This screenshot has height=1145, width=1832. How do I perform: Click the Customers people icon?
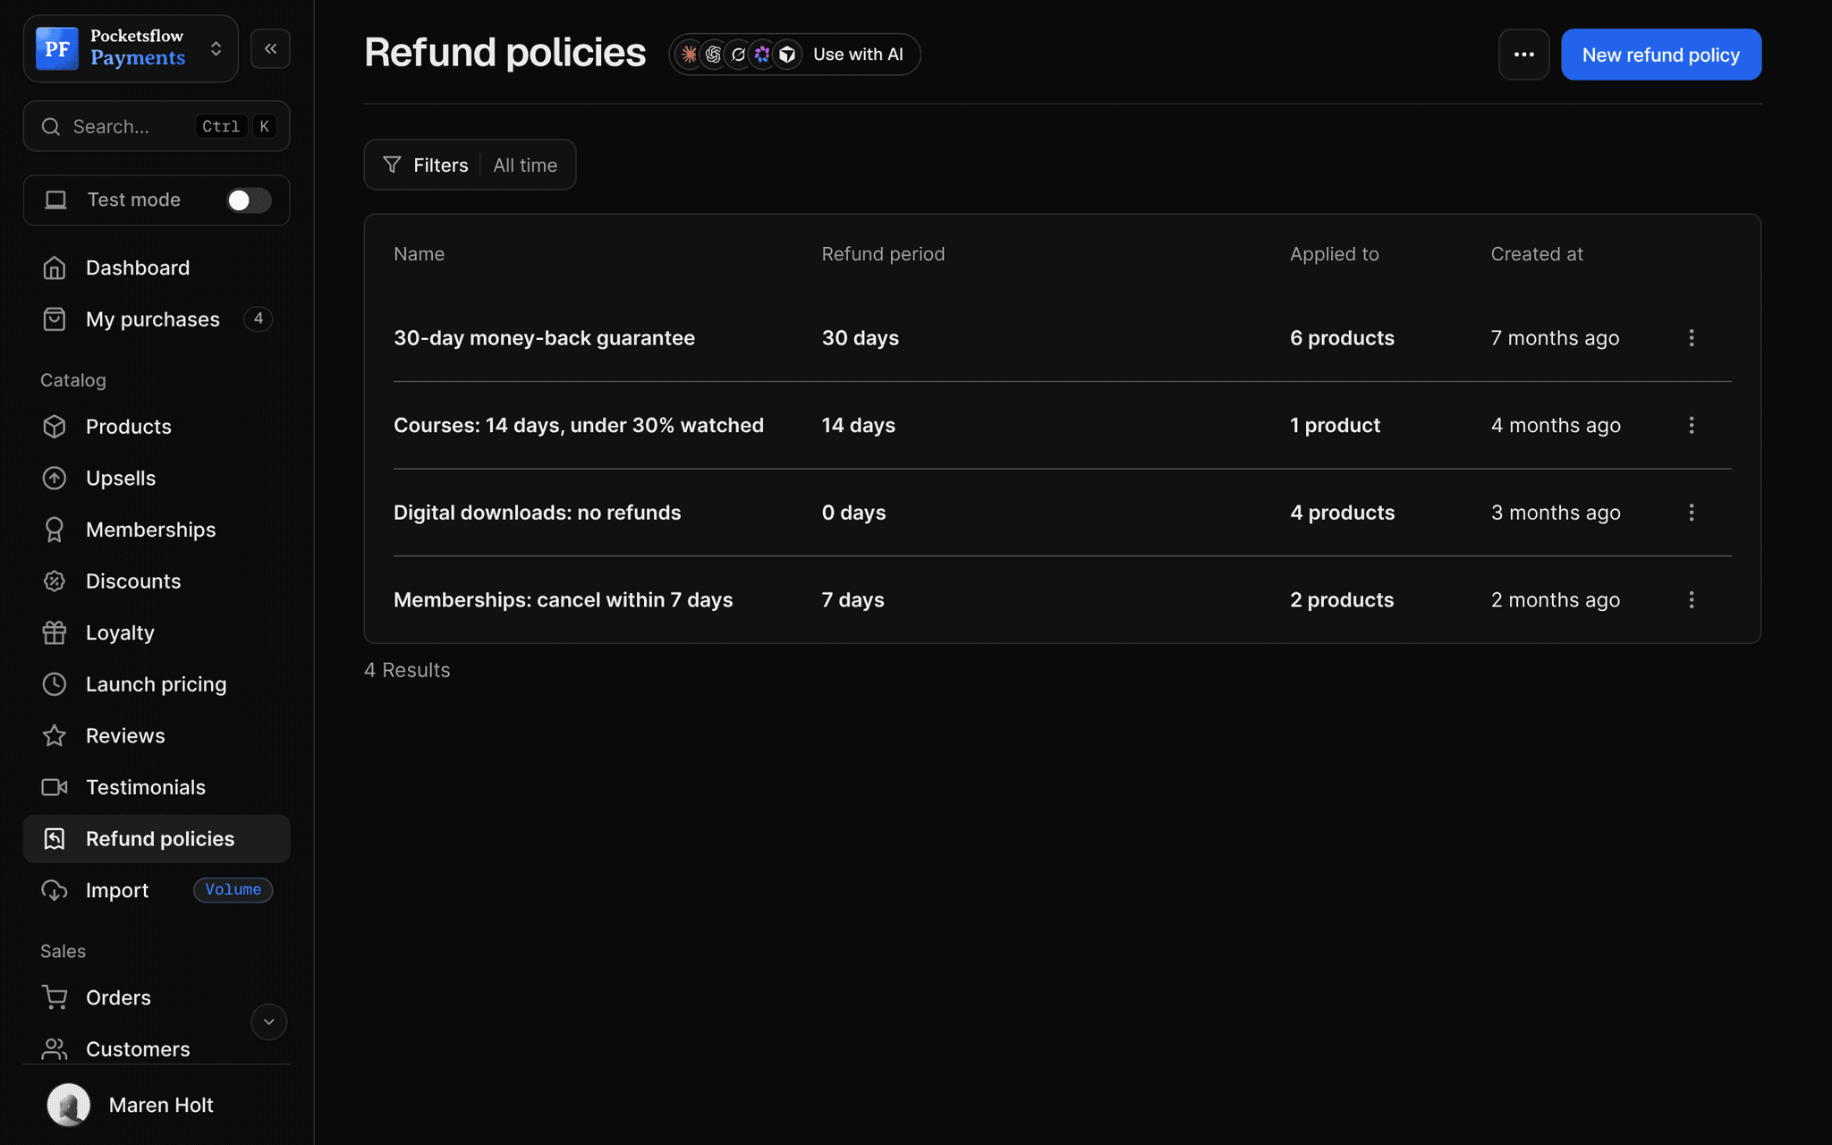[x=55, y=1048]
